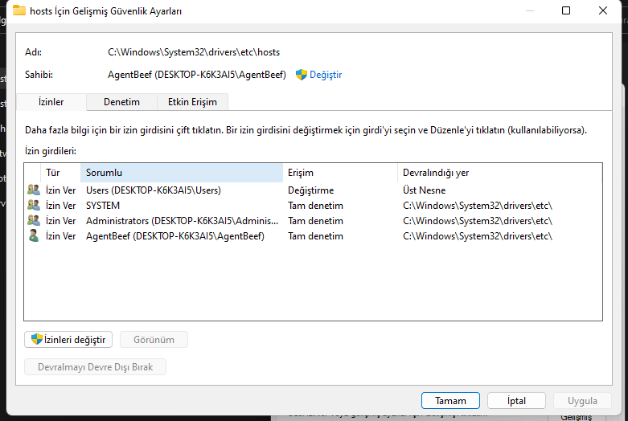Click Tam denetim in AgentBeef row
The width and height of the screenshot is (628, 421).
click(315, 236)
